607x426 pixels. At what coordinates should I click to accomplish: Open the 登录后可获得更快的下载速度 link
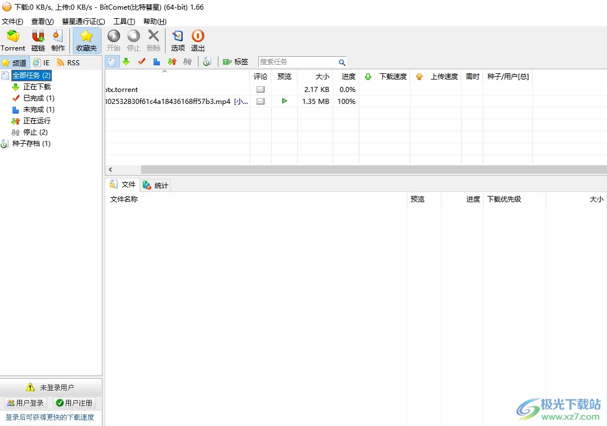[x=49, y=417]
